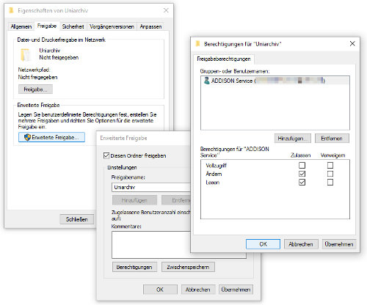The height and width of the screenshot is (305, 367).
Task: Click OK in Erweiterte Freigabe dialog
Action: [x=160, y=290]
